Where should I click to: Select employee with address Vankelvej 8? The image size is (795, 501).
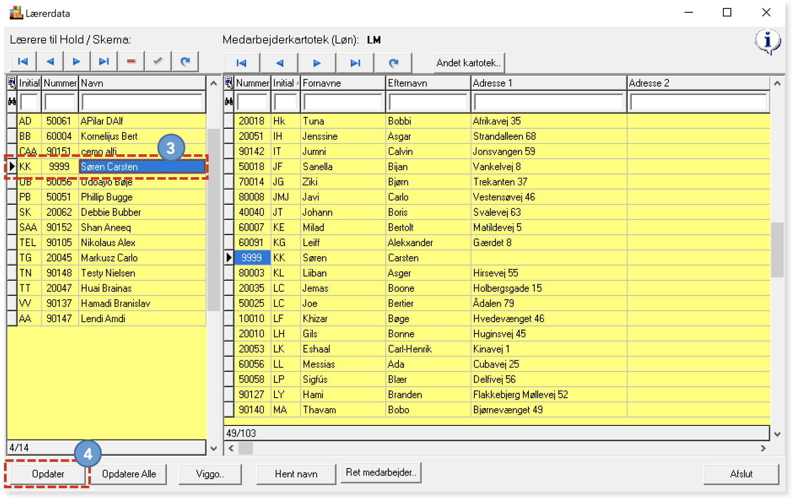click(x=497, y=167)
